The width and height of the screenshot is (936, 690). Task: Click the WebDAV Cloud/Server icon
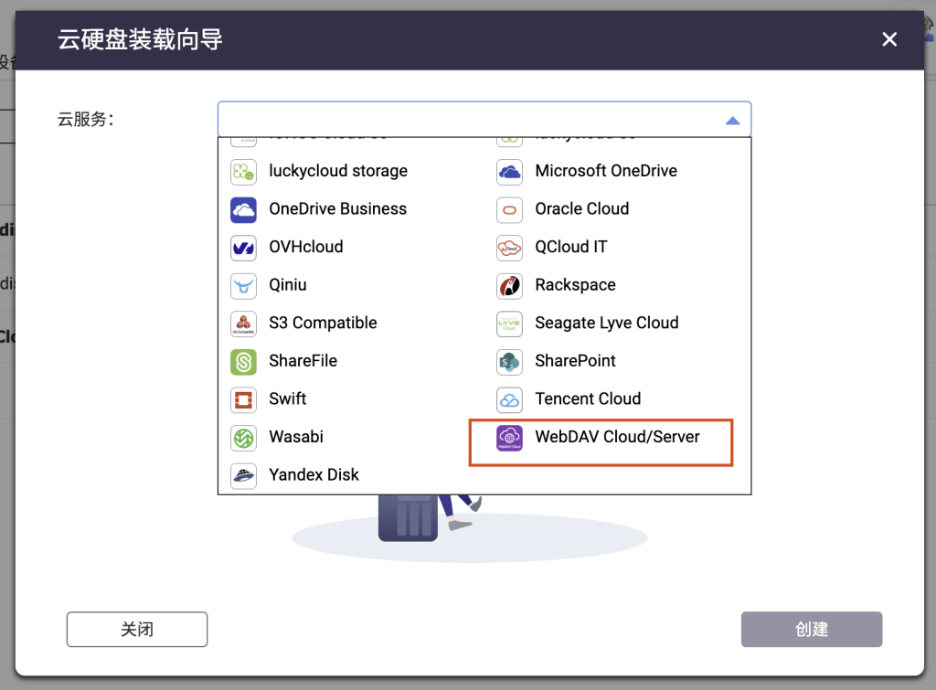509,438
